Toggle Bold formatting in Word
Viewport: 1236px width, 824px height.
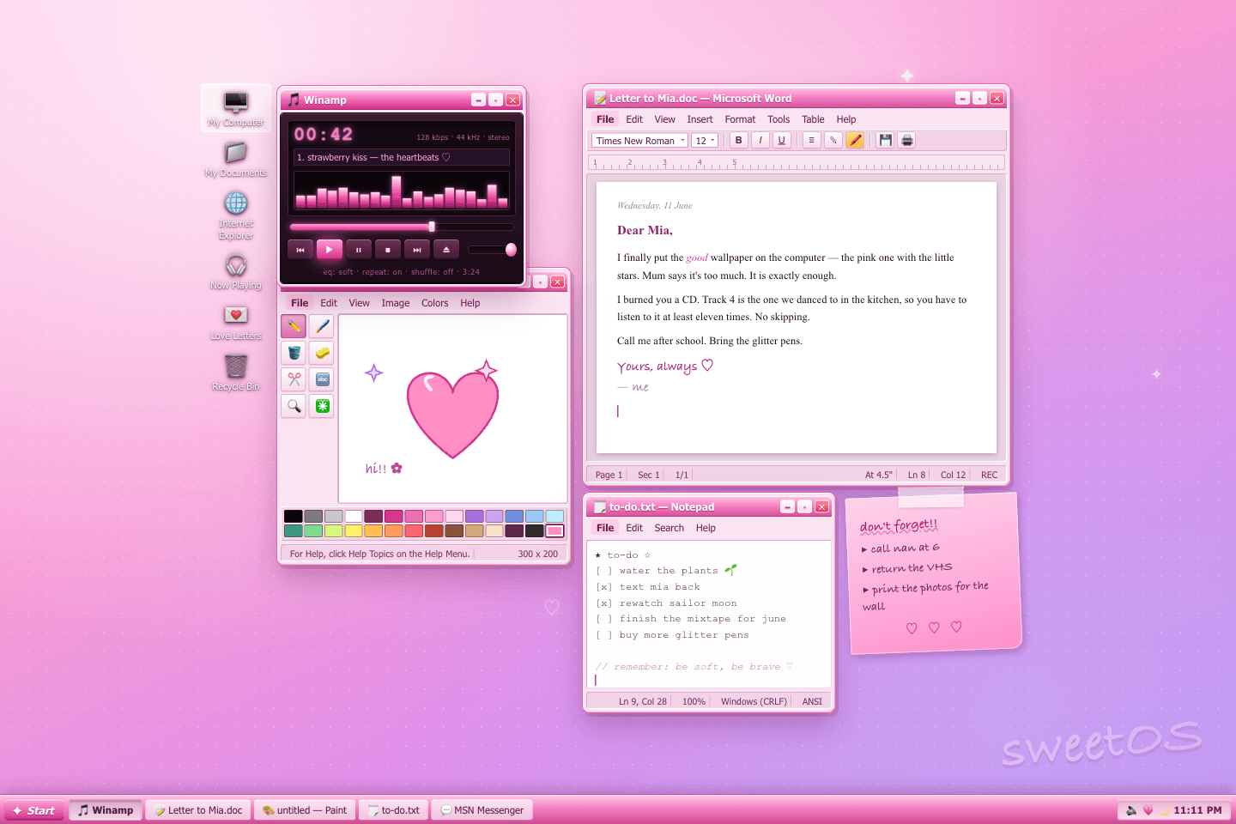click(738, 140)
